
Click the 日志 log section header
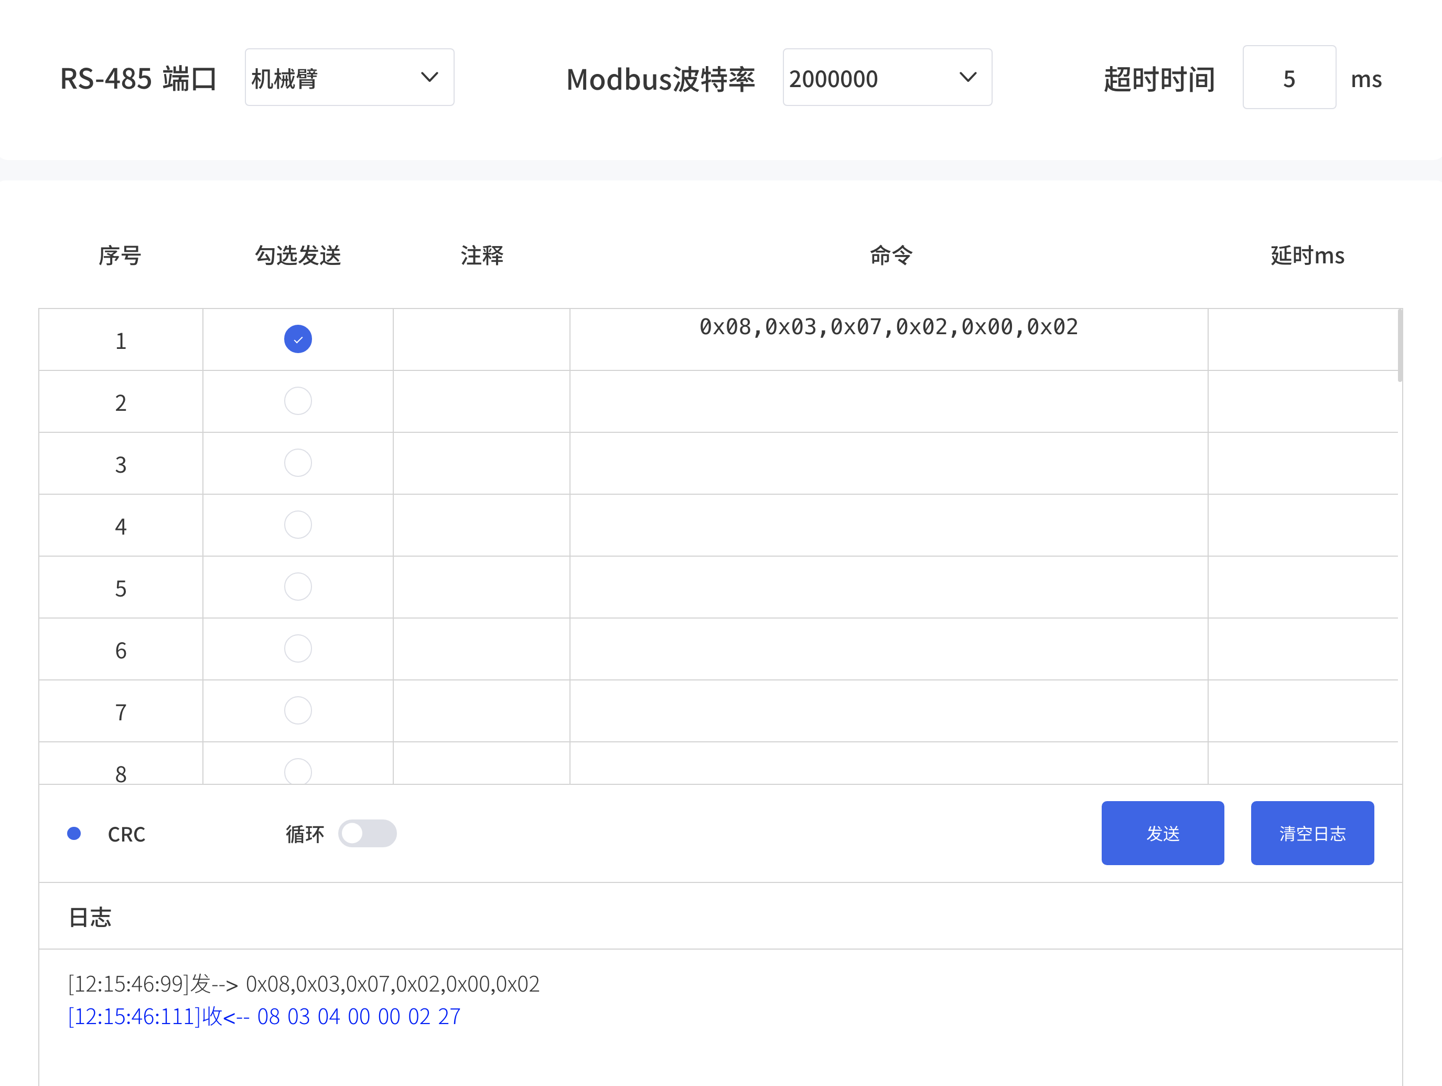click(x=91, y=916)
